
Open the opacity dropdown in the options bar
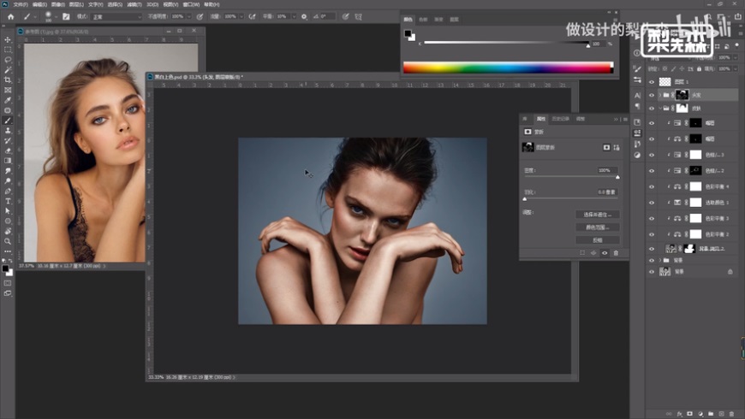(x=190, y=16)
